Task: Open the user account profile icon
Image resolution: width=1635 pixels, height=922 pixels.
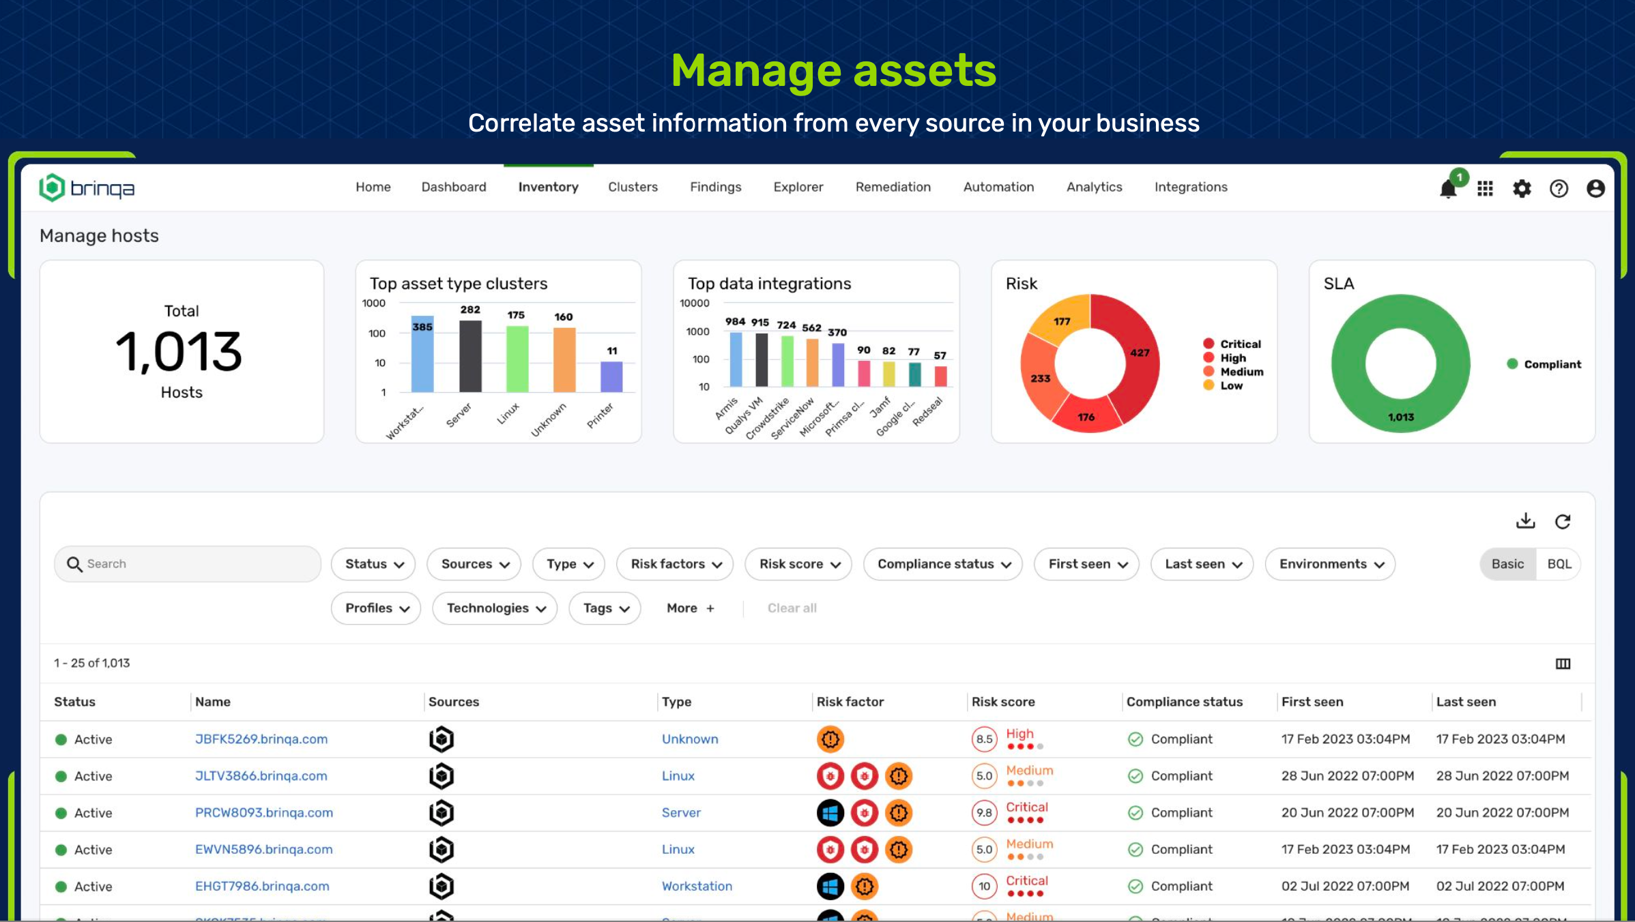Action: tap(1595, 189)
